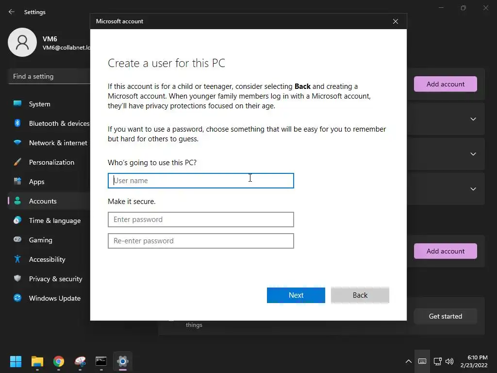Click the Find a setting search box
This screenshot has height=373, width=497.
pyautogui.click(x=49, y=76)
